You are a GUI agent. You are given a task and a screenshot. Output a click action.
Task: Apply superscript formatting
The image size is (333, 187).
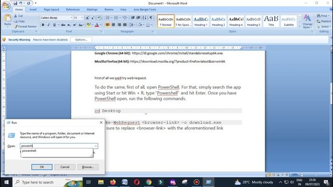click(x=74, y=25)
